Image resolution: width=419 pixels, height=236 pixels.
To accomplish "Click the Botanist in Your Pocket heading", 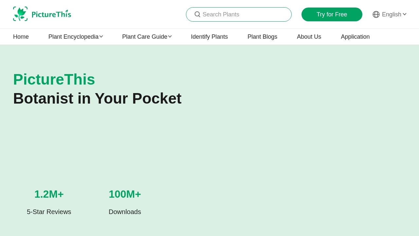I will pos(97,98).
